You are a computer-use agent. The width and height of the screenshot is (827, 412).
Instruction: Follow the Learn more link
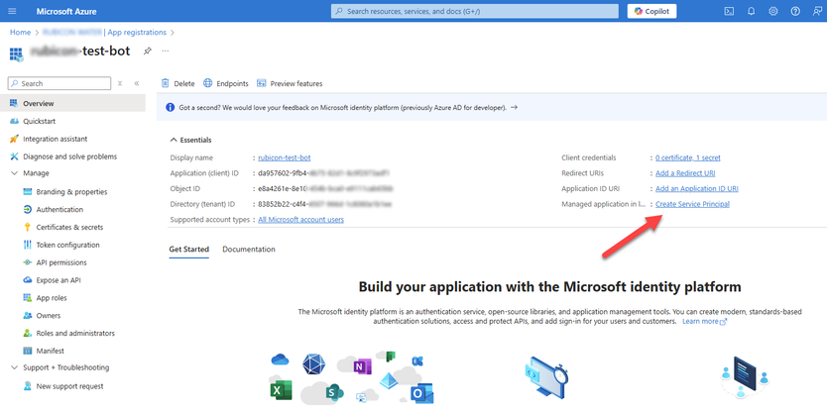coord(705,322)
